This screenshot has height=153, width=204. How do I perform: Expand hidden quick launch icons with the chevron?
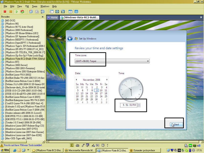click(28, 150)
